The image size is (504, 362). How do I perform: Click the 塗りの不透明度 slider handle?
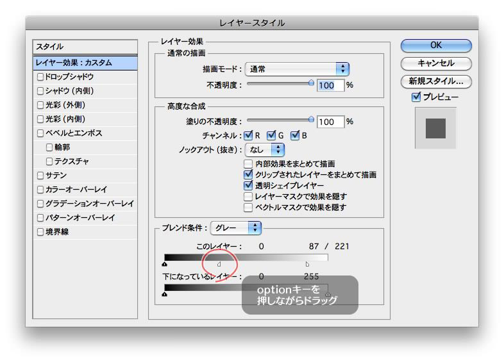coord(311,119)
